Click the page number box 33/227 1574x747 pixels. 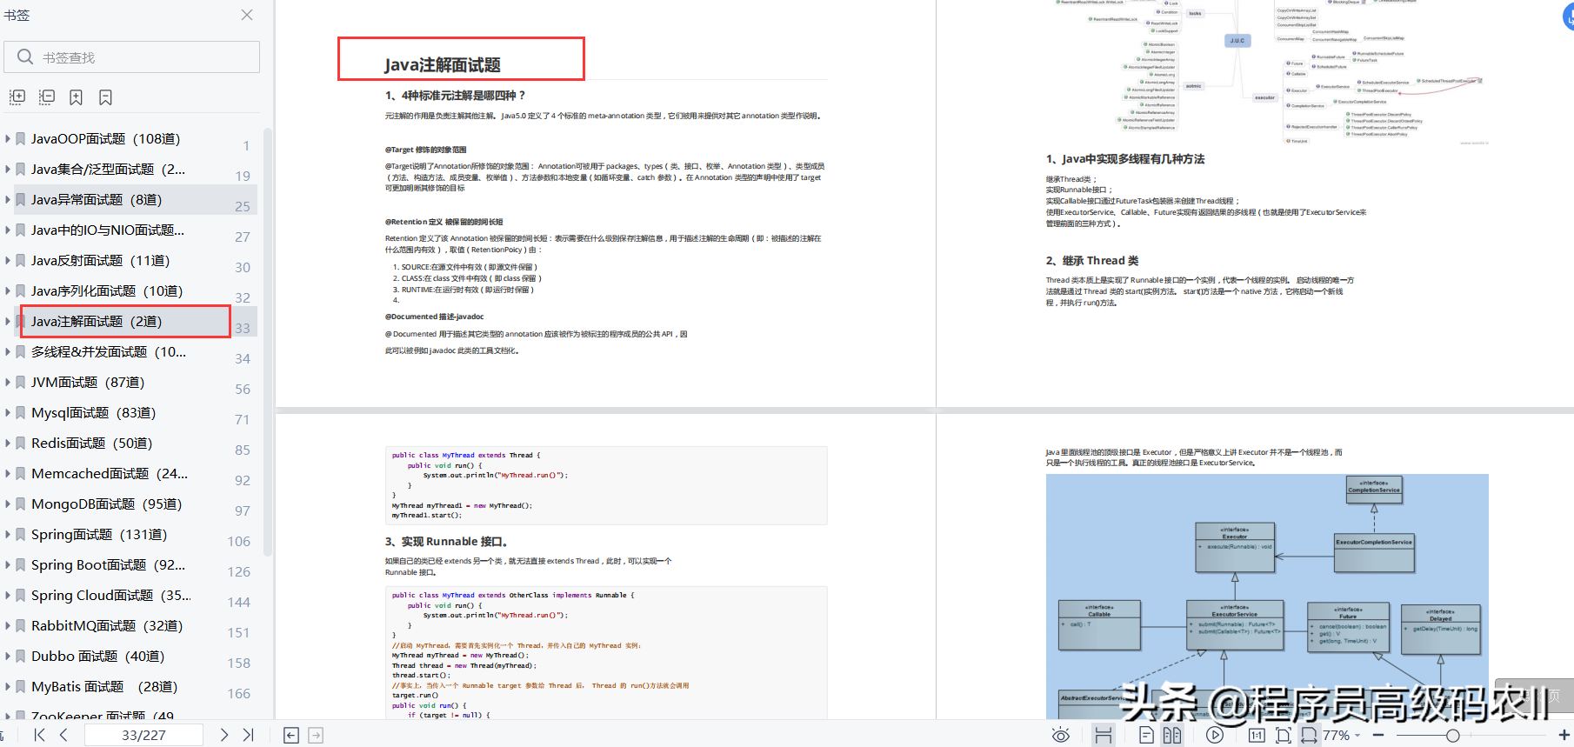click(143, 735)
